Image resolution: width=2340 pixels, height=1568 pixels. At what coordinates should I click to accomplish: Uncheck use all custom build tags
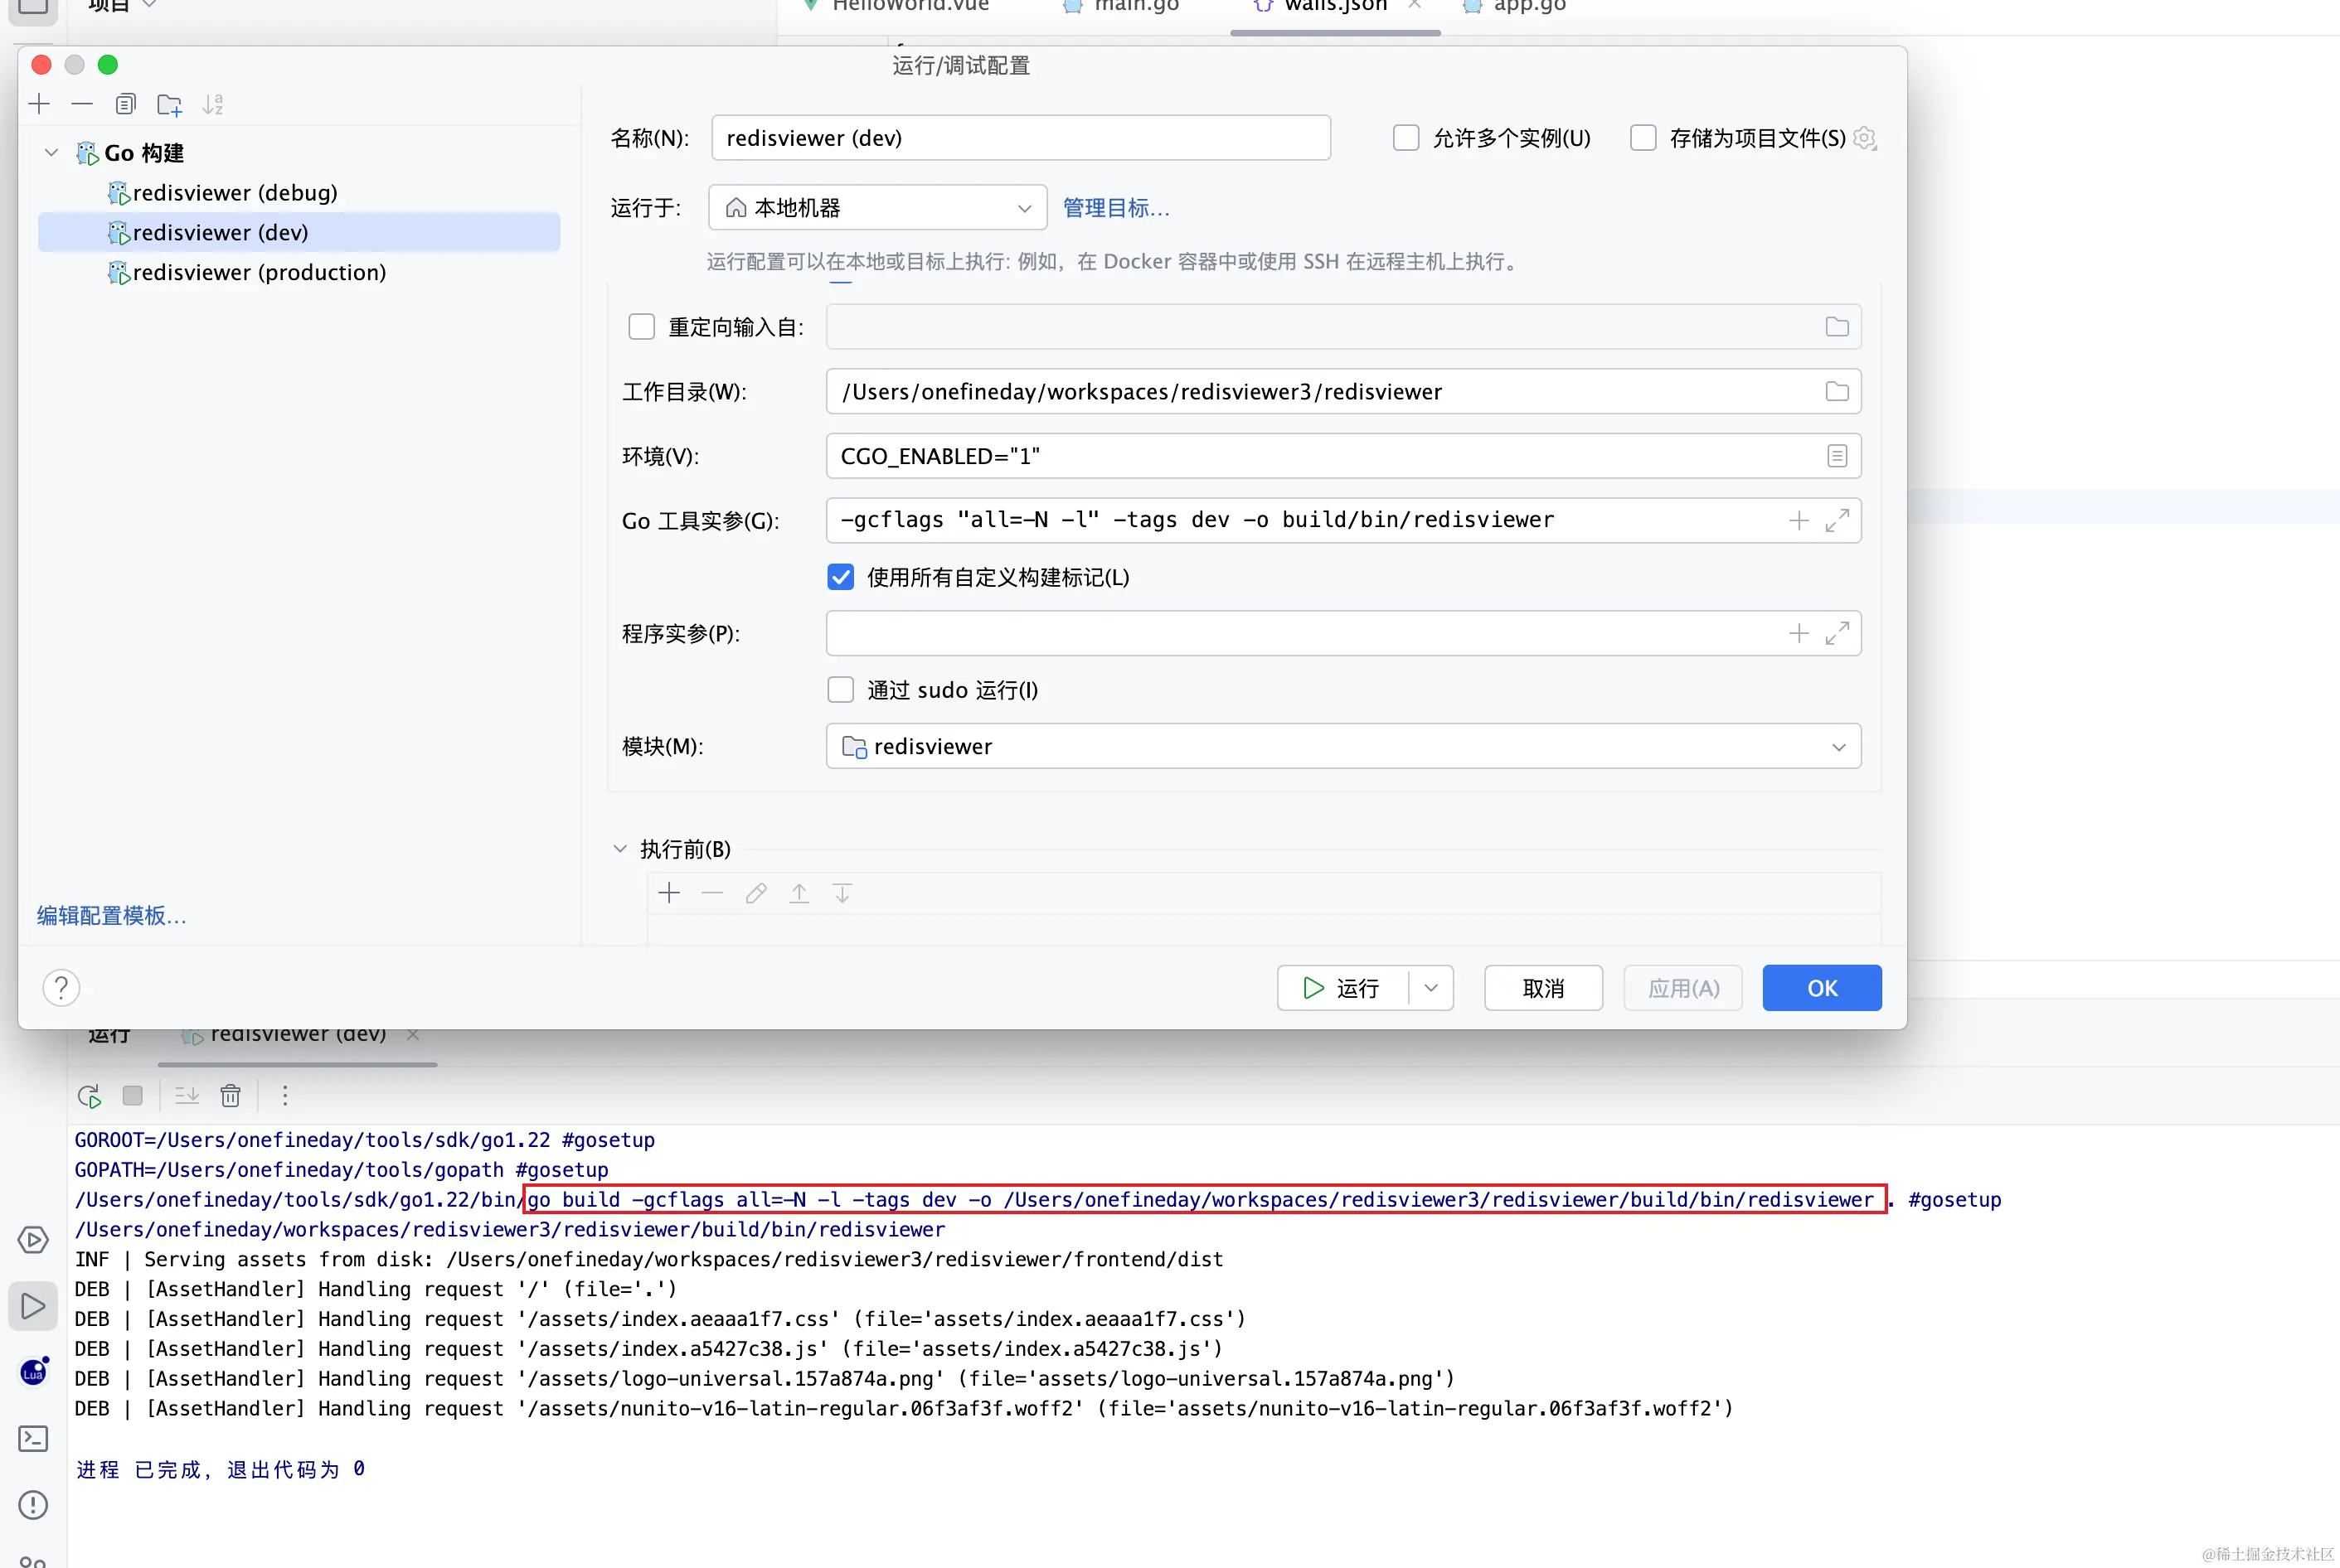[840, 577]
